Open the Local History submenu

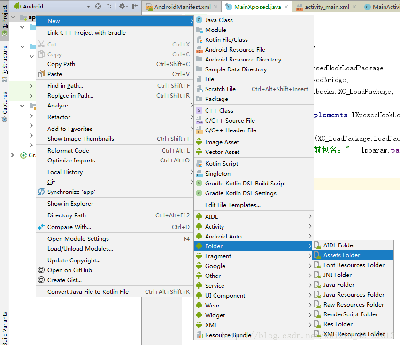tap(115, 172)
